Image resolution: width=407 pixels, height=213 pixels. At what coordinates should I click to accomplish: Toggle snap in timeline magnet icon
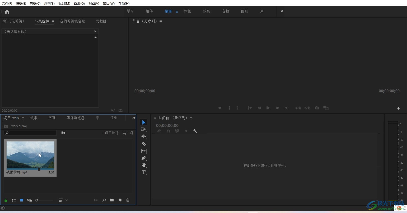tap(168, 131)
